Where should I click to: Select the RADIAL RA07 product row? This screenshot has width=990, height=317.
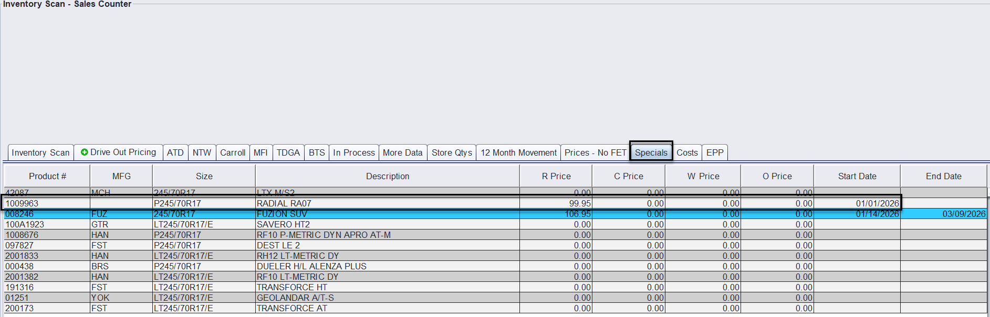pos(284,203)
